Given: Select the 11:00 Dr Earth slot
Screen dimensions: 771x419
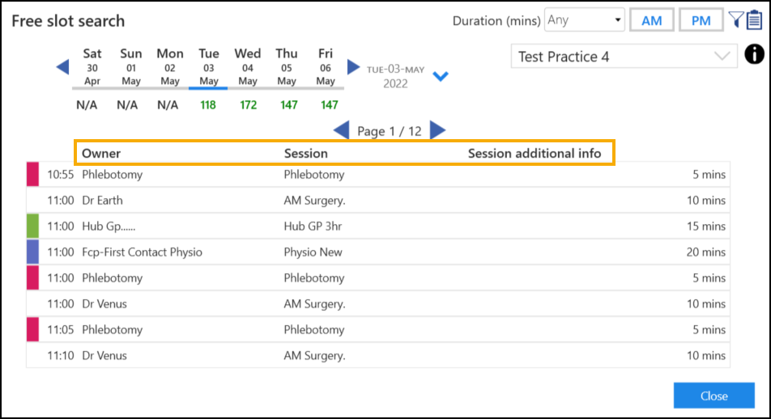Looking at the screenshot, I should [377, 201].
